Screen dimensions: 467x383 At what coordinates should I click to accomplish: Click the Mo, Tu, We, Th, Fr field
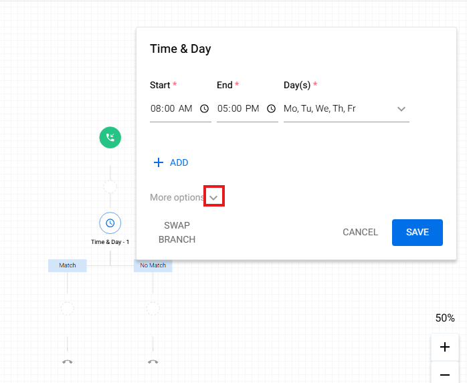pyautogui.click(x=347, y=109)
